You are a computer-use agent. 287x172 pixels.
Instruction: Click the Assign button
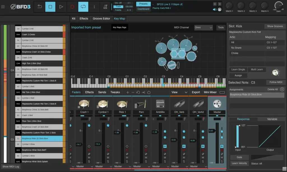point(238,75)
